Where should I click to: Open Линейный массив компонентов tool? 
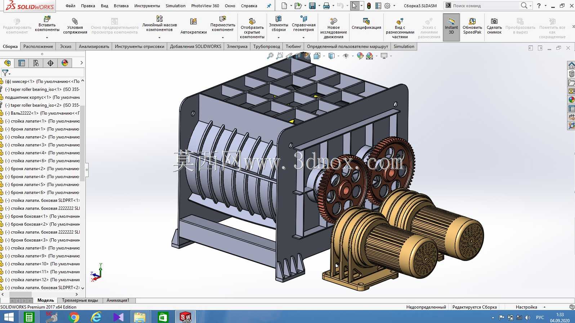160,24
